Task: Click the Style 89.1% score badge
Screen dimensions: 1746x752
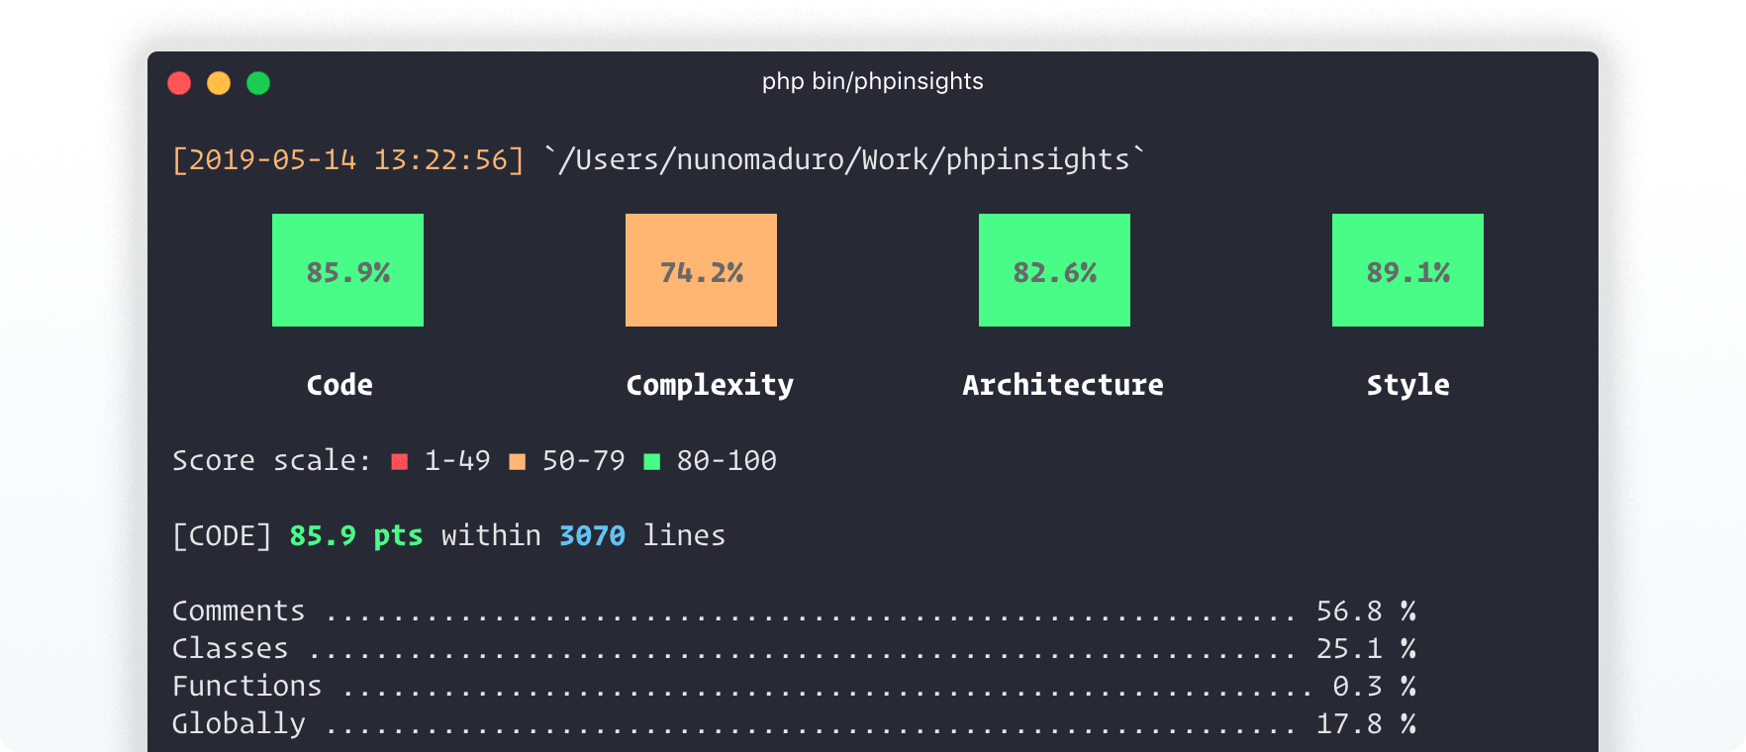Action: click(1407, 269)
